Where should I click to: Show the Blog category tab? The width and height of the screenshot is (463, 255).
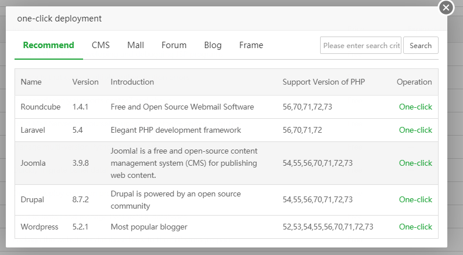[213, 45]
